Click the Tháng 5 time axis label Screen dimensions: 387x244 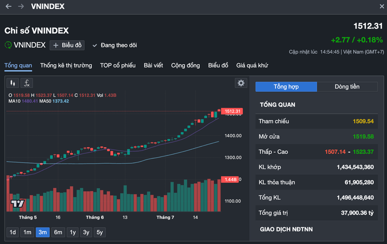tap(28, 217)
